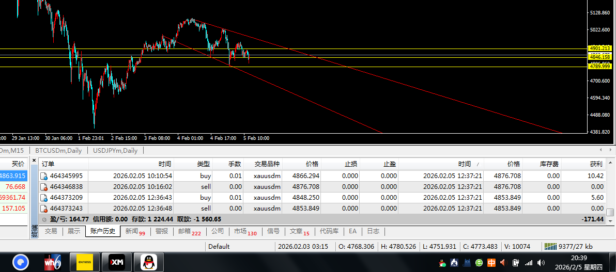Viewport: 616px width, 272px height.
Task: Select the USDJPYm,Daily chart tab
Action: pyautogui.click(x=115, y=151)
